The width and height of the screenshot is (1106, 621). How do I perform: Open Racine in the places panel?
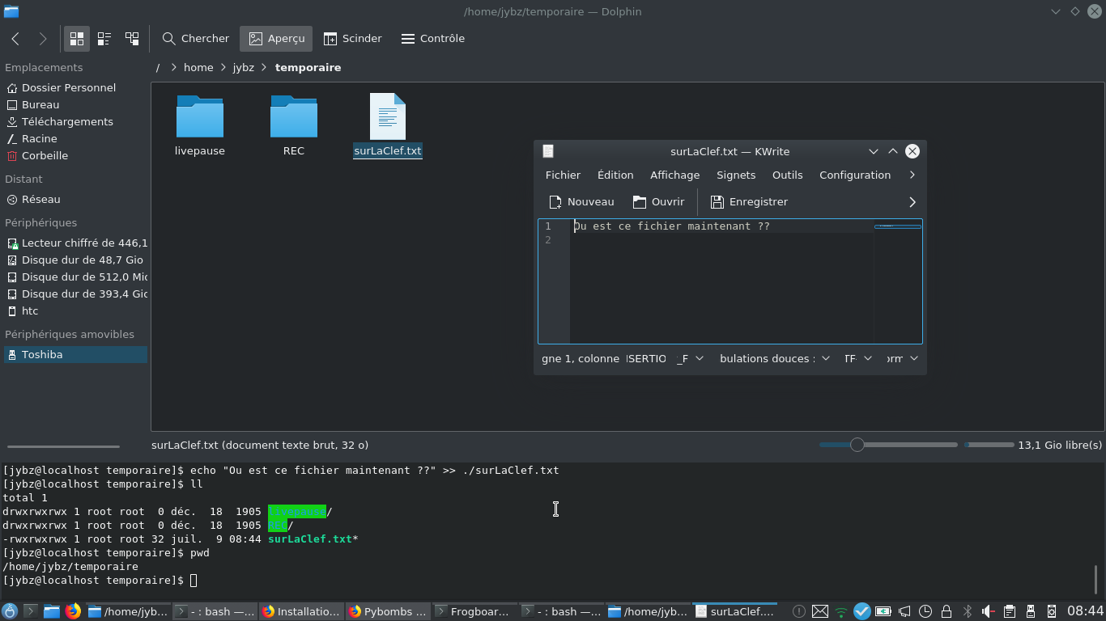coord(39,138)
